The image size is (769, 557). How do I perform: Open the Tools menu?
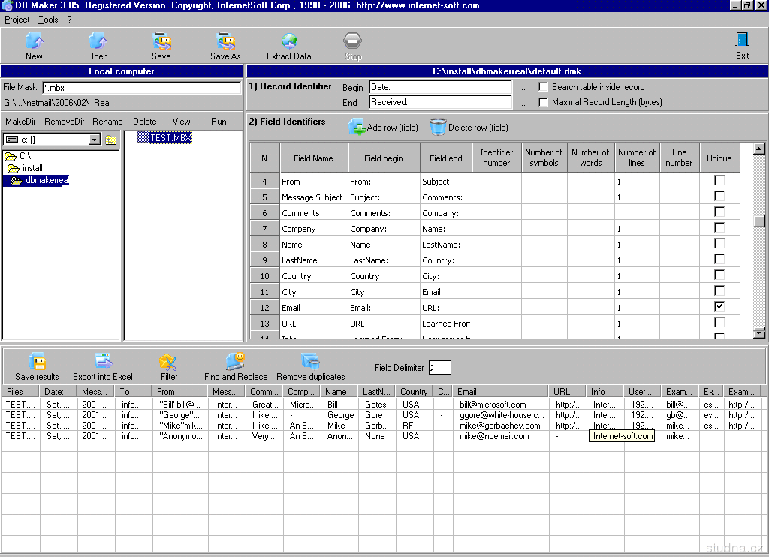[x=48, y=20]
